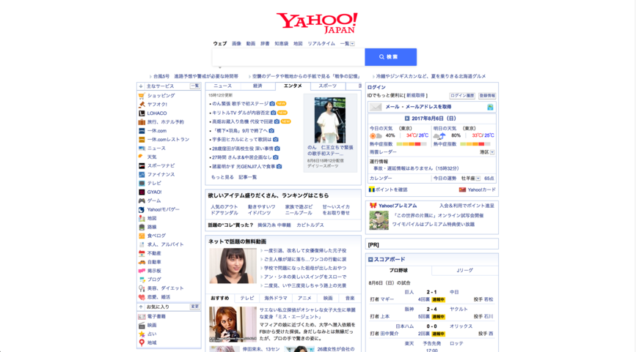Image resolution: width=636 pixels, height=352 pixels.
Task: Click the Yahoo!プレミアム ribbon icon
Action: [x=373, y=206]
